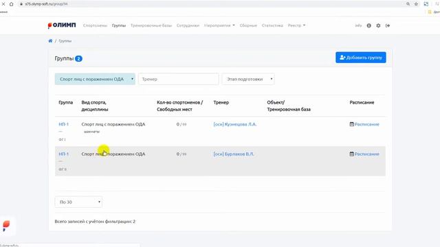Viewport: 440px width, 247px height.
Task: Click the Группы count badge 2
Action: click(78, 58)
